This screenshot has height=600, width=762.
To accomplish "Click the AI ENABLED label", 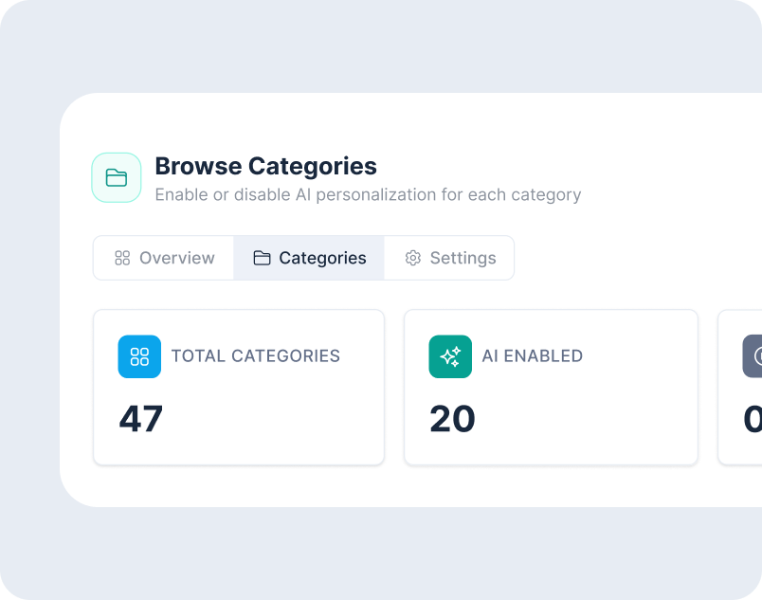I will 533,356.
